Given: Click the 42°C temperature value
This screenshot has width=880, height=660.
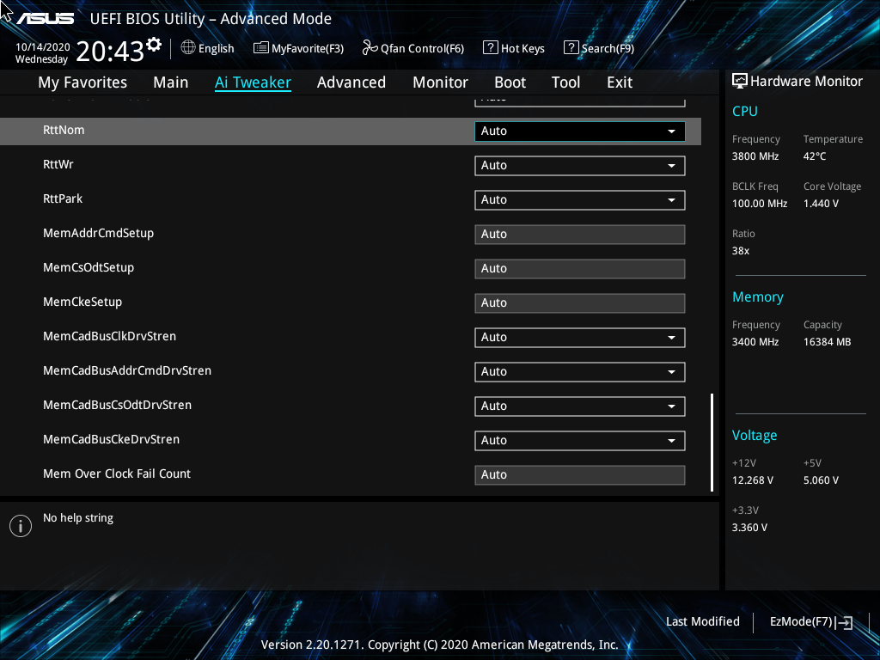Looking at the screenshot, I should click(x=815, y=156).
